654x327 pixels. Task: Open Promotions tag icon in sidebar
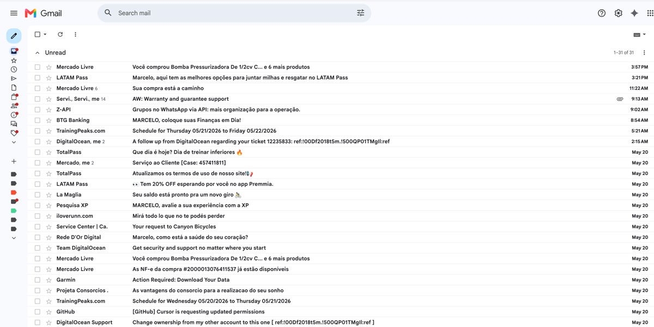pyautogui.click(x=14, y=133)
